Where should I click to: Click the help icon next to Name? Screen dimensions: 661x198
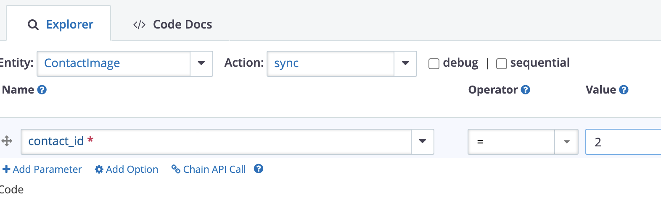coord(42,90)
